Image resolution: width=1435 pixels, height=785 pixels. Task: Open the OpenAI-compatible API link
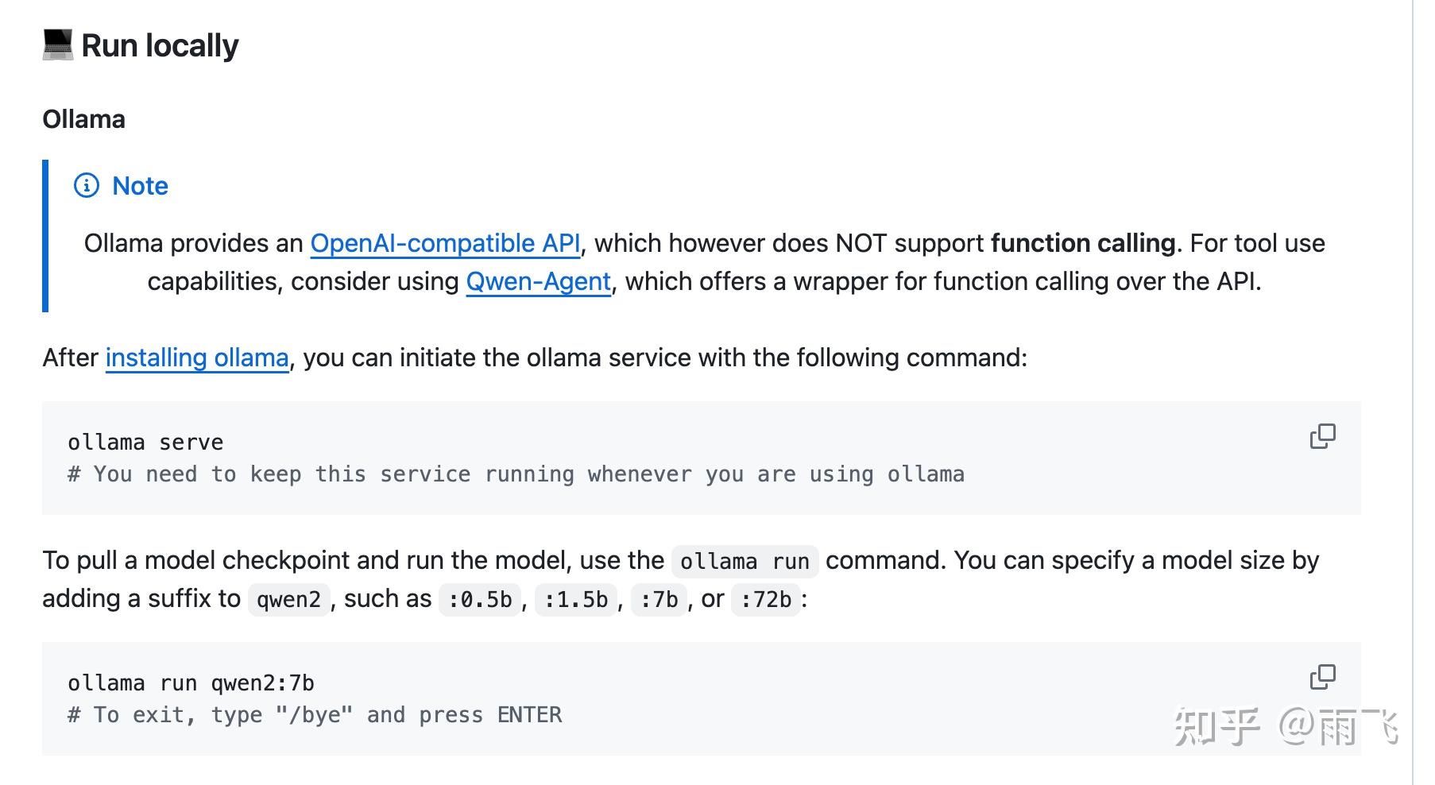click(445, 243)
